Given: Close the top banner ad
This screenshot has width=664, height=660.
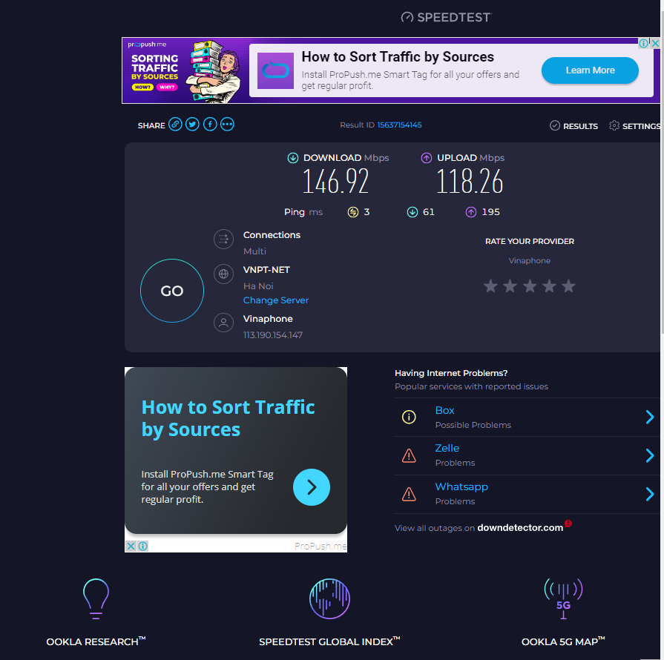Looking at the screenshot, I should click(655, 43).
